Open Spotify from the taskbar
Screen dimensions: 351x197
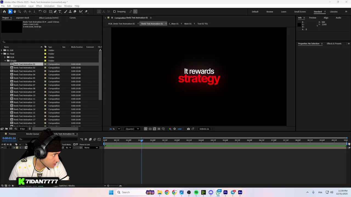196,192
